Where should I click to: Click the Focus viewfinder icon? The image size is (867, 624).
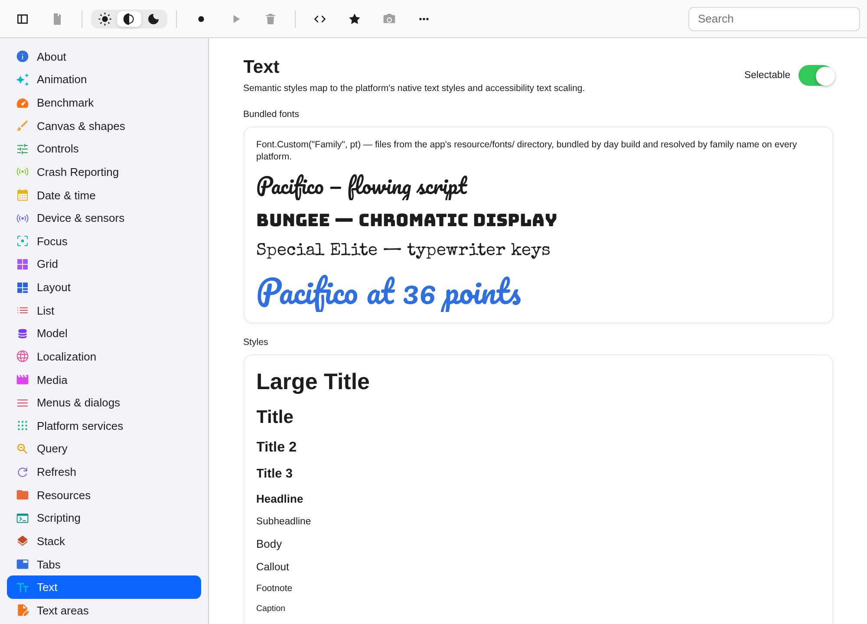pos(23,241)
